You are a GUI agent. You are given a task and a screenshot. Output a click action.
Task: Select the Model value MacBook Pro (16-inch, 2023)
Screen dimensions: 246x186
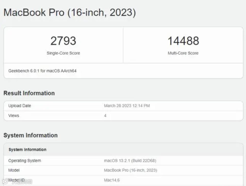point(131,170)
